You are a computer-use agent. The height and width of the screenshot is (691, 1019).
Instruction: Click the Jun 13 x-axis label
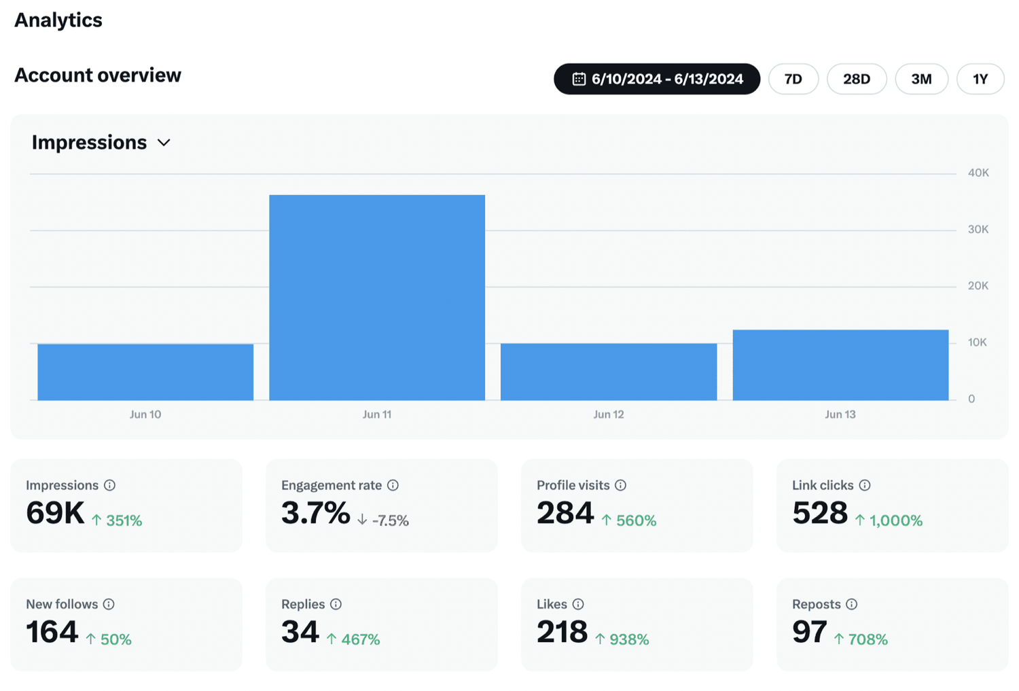(840, 414)
